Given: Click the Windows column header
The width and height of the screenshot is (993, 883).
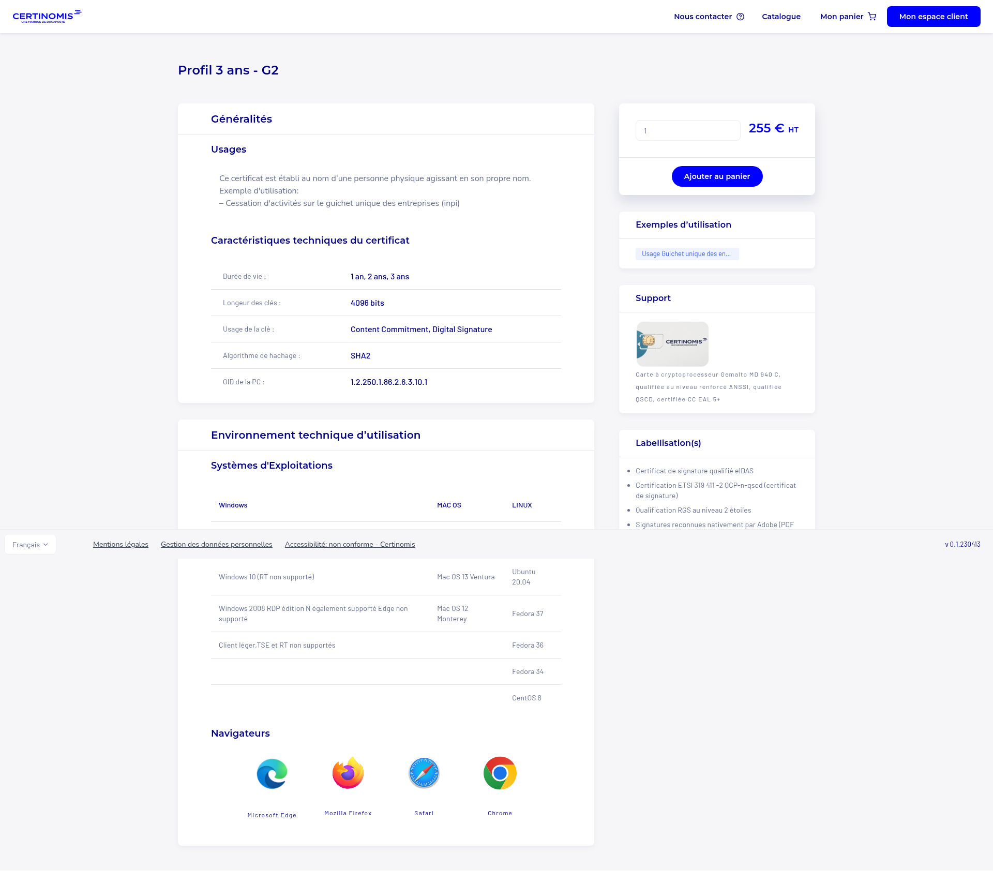Looking at the screenshot, I should click(233, 505).
